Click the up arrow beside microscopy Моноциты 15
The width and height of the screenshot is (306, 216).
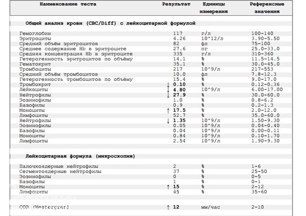[168, 187]
